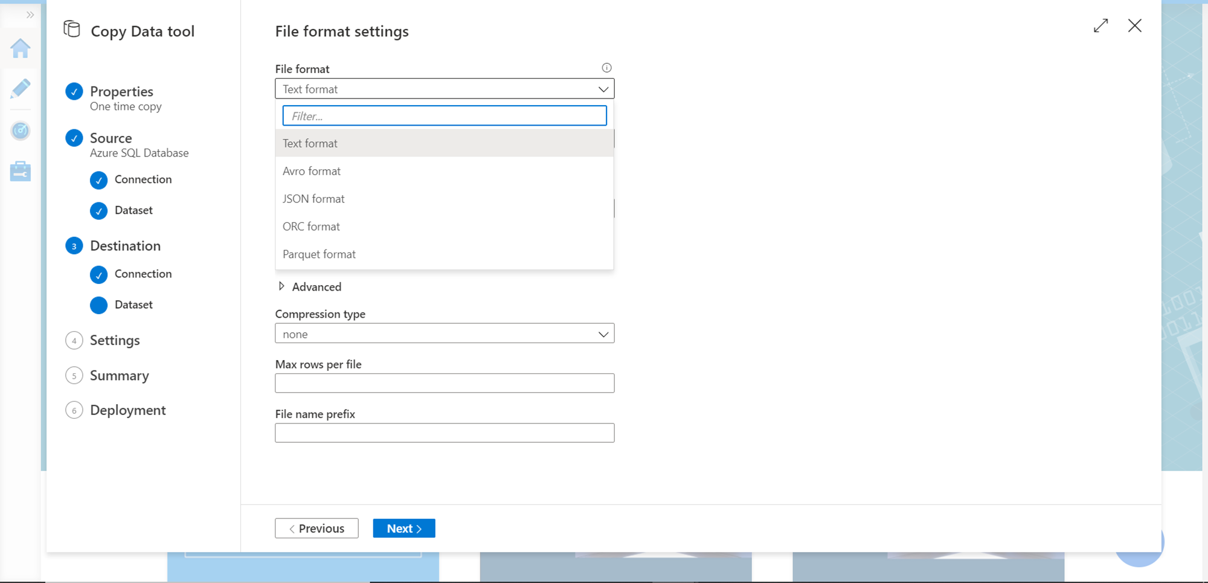Expand the Advanced section

pyautogui.click(x=309, y=287)
